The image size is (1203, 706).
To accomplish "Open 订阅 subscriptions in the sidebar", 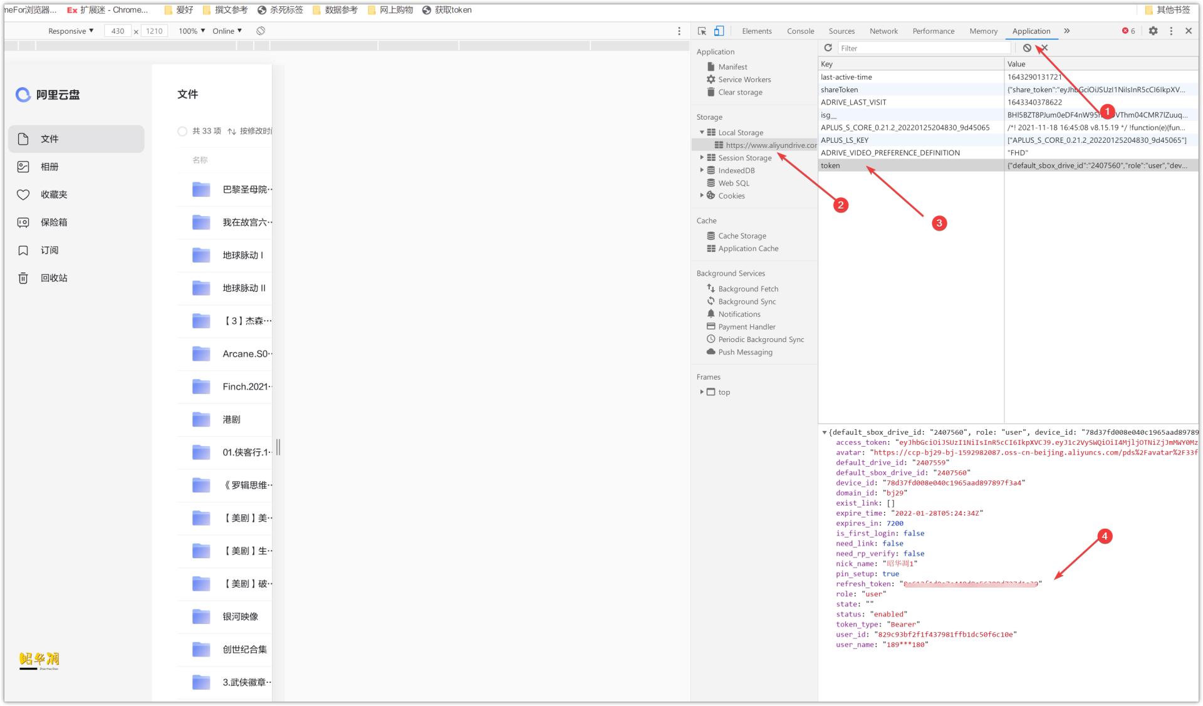I will [76, 250].
